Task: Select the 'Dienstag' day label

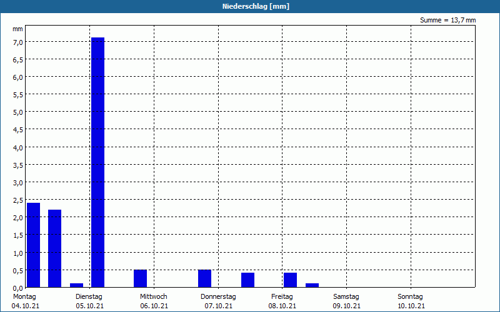Action: click(89, 297)
